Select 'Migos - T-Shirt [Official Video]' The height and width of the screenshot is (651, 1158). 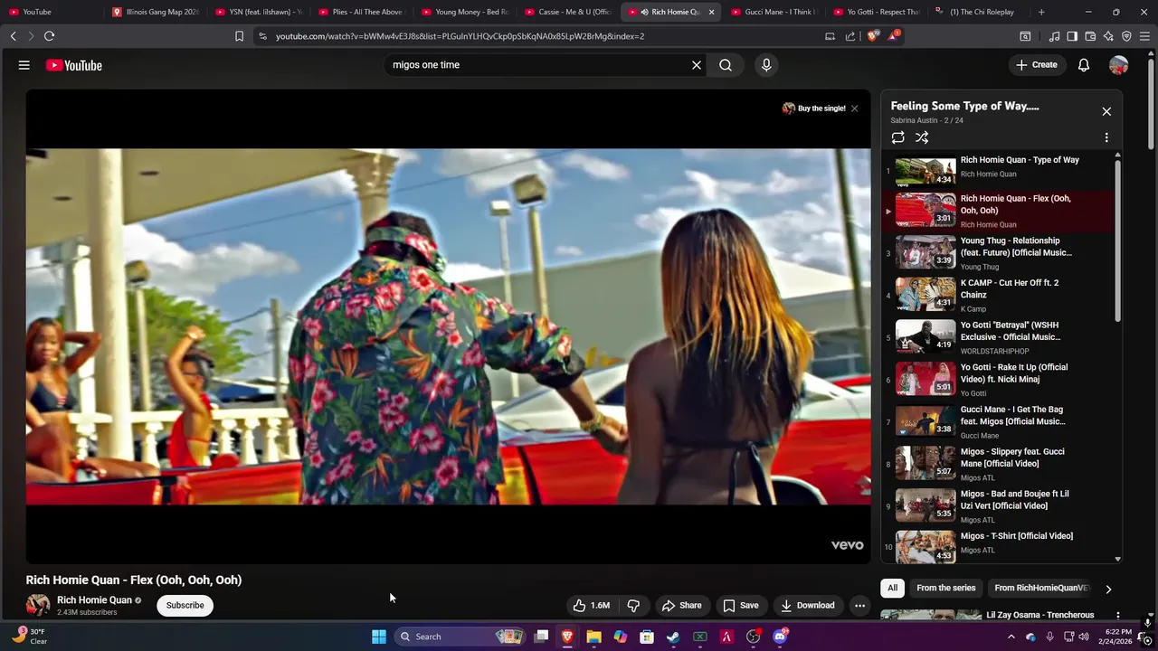coord(999,544)
